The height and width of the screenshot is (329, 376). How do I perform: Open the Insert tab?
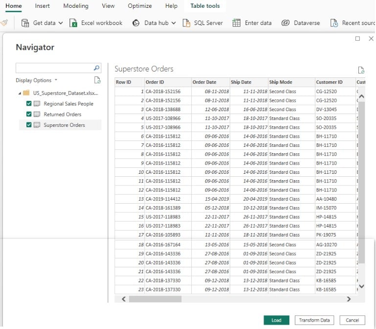[x=42, y=6]
